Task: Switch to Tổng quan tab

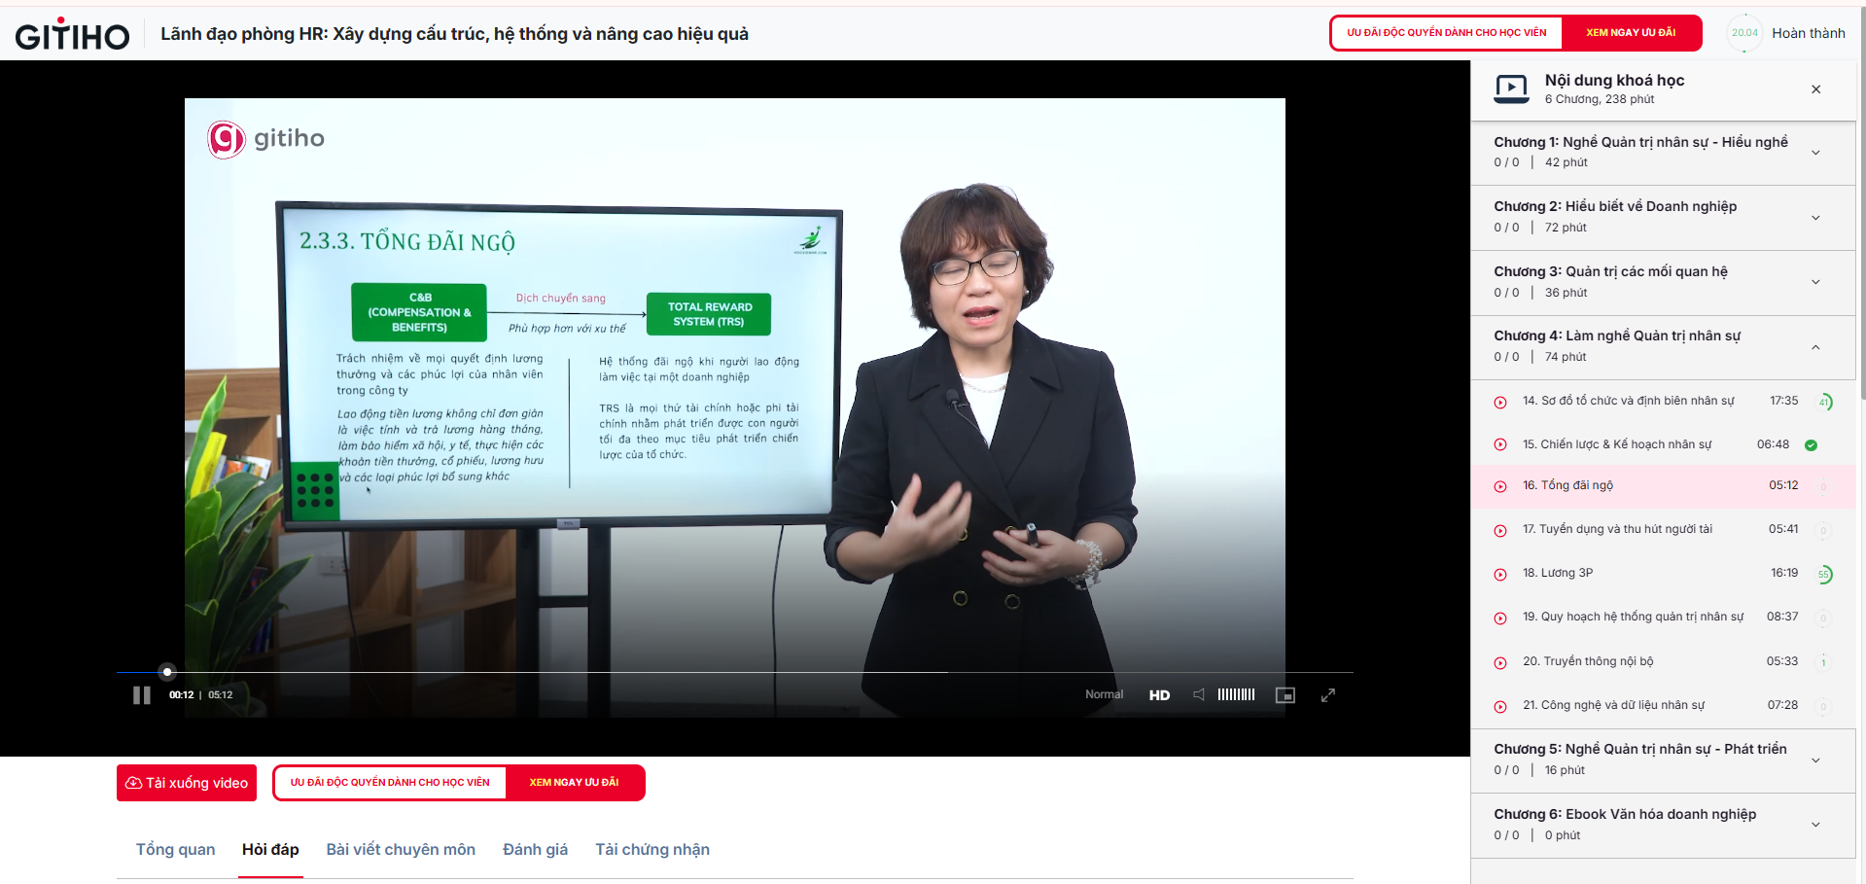Action: pyautogui.click(x=175, y=850)
